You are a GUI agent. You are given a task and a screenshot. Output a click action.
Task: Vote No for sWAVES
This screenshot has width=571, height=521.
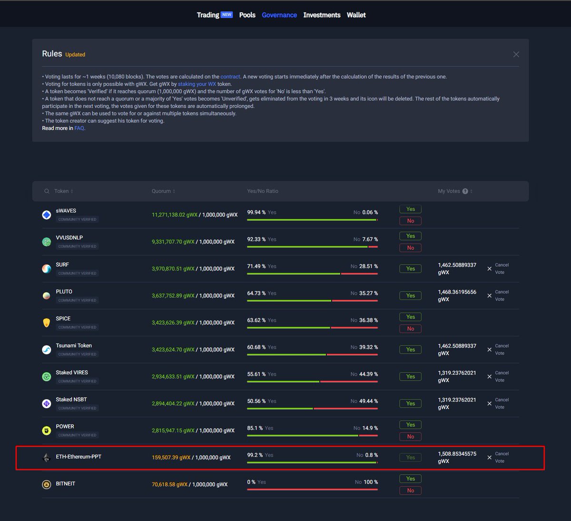click(411, 221)
